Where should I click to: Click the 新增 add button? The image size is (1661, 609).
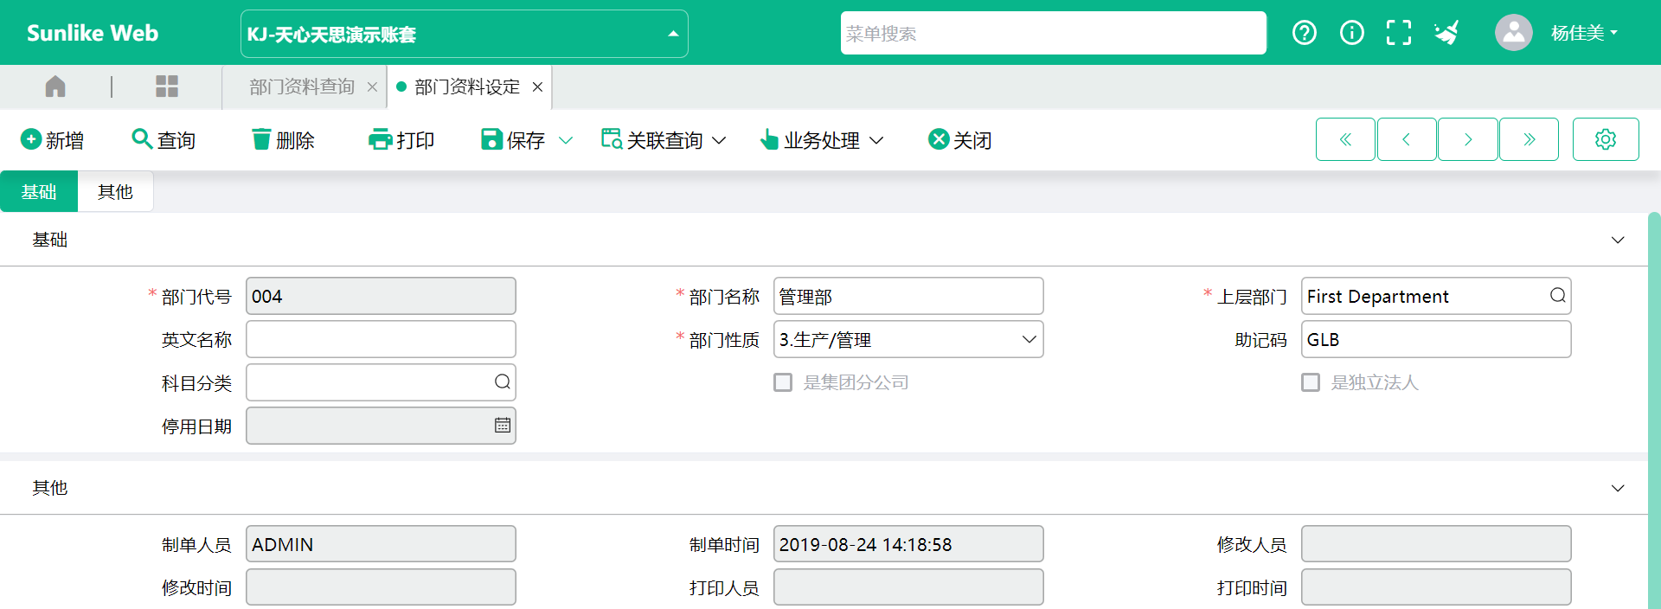pos(53,140)
